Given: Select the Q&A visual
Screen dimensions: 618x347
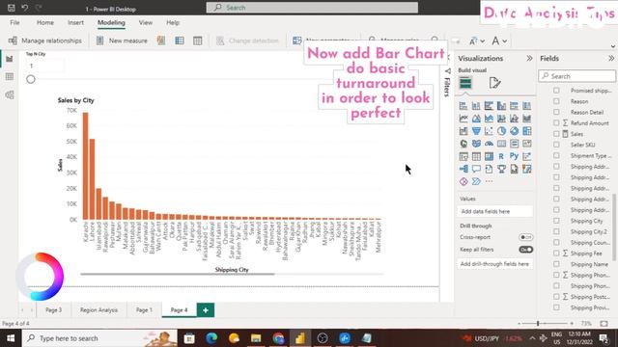Looking at the screenshot, I should (x=476, y=169).
